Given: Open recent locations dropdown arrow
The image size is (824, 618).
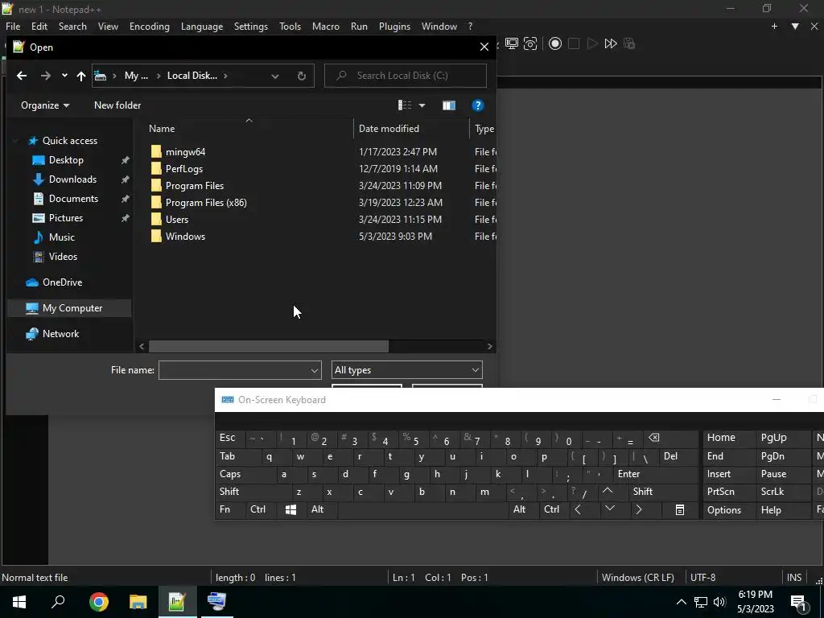Looking at the screenshot, I should pyautogui.click(x=64, y=76).
